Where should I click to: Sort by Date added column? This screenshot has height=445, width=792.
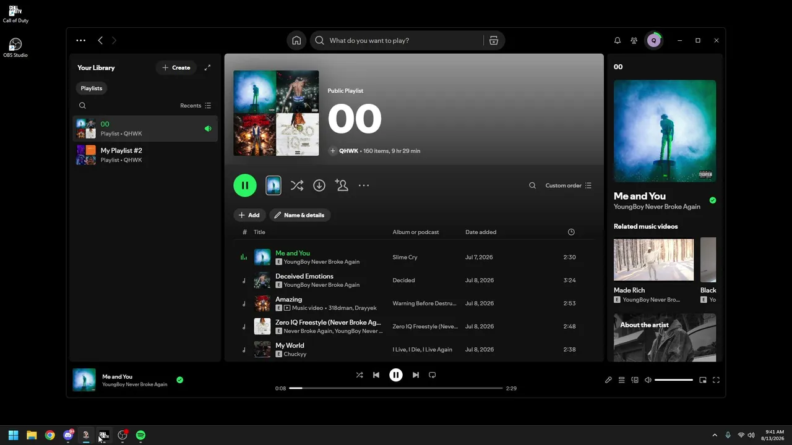click(x=481, y=232)
